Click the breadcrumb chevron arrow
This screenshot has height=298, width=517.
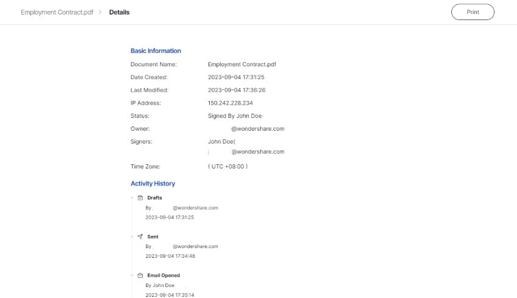pos(100,12)
